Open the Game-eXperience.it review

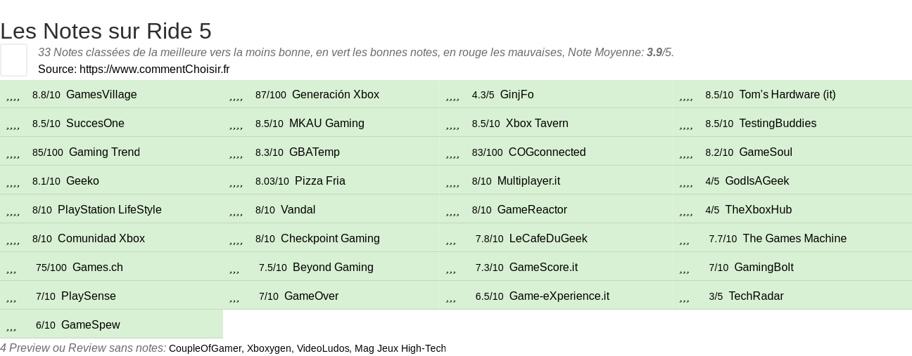[x=559, y=296]
